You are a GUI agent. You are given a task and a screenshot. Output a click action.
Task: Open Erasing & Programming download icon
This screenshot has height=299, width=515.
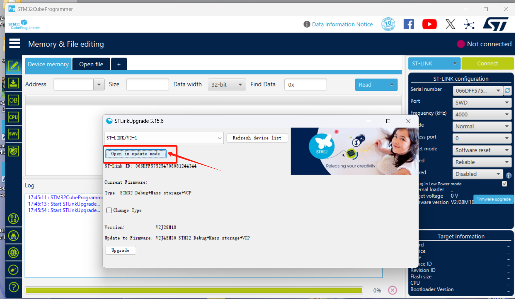click(x=14, y=83)
